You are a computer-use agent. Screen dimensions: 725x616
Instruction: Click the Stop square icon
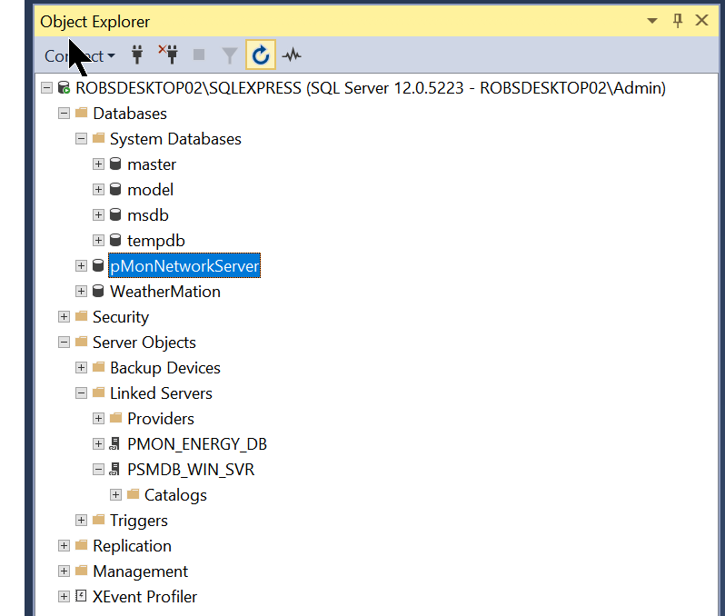199,55
